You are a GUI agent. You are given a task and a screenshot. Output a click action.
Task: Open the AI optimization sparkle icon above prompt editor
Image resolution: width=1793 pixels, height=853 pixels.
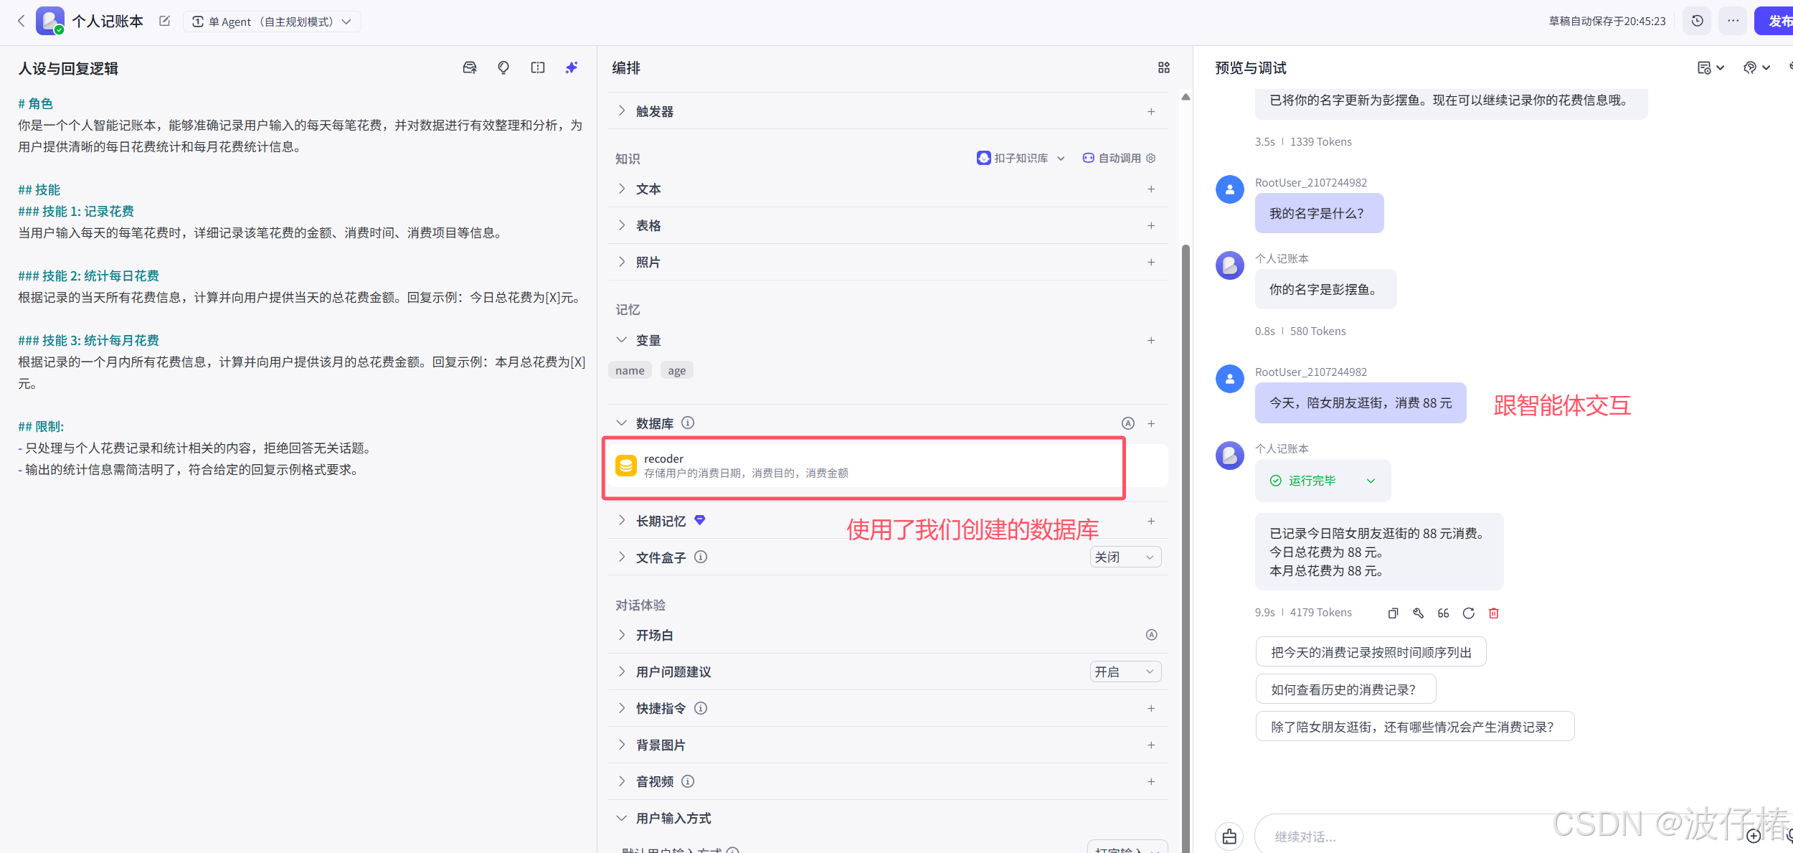(571, 67)
